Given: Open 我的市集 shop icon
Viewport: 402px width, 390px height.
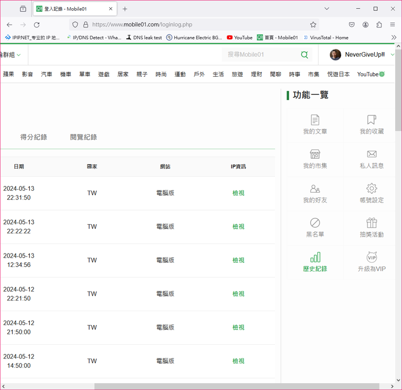Looking at the screenshot, I should click(315, 154).
